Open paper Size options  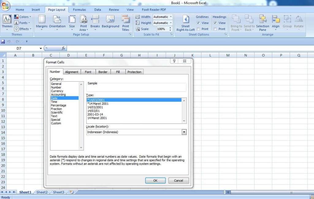pos(72,23)
